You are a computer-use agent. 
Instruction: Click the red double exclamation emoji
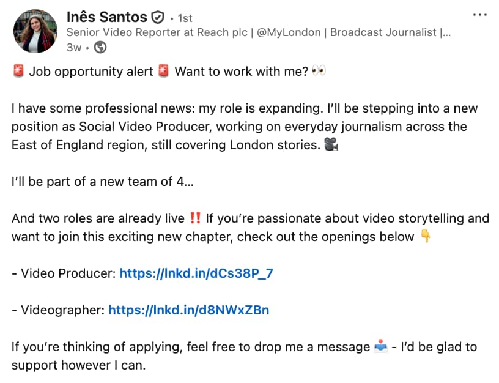tap(195, 218)
